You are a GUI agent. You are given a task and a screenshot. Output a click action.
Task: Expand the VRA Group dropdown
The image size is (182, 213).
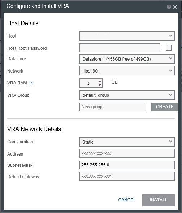pos(127,95)
